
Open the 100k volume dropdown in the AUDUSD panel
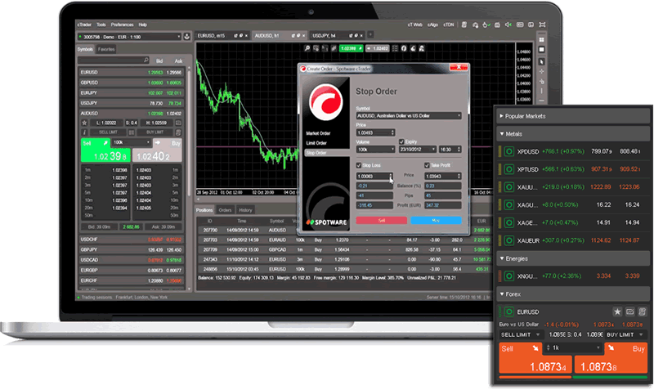[131, 142]
